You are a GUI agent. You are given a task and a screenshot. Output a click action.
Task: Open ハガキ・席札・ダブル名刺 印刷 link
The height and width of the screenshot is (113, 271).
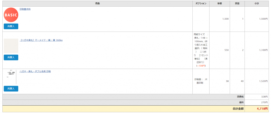click(35, 71)
